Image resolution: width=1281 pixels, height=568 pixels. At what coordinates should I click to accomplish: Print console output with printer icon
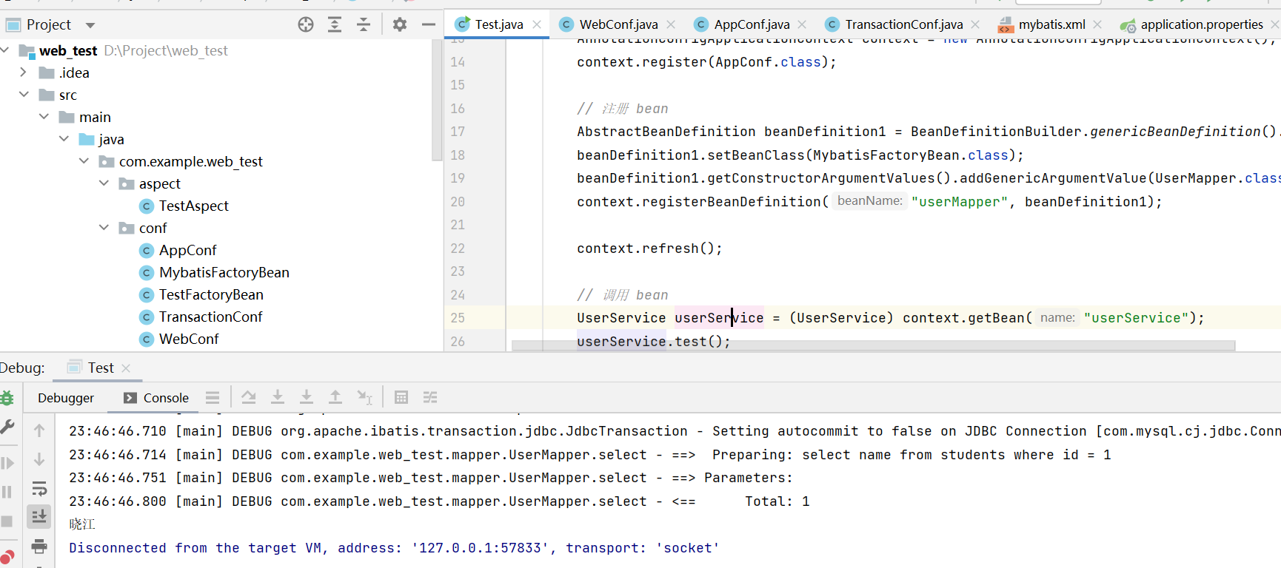(39, 547)
